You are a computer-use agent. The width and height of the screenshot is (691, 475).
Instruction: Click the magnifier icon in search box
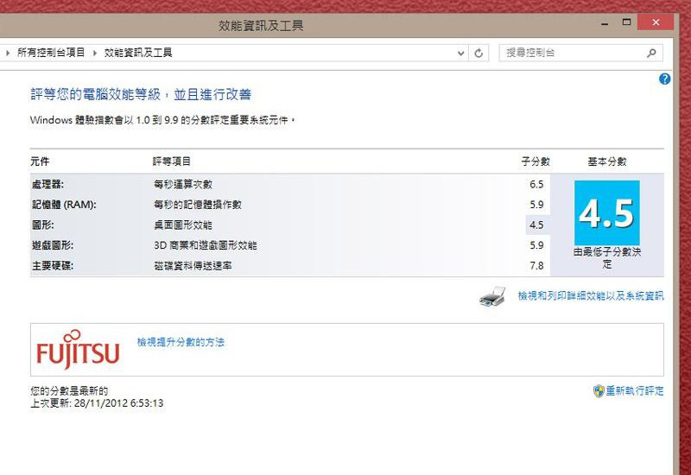(651, 53)
